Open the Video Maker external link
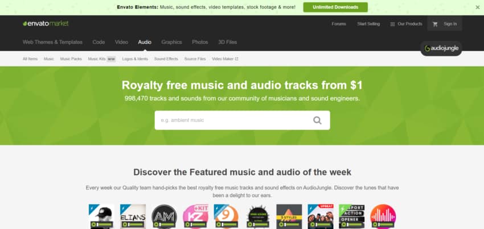 click(225, 59)
